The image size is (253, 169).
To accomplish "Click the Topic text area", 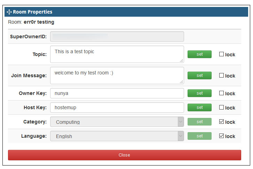I will [117, 54].
